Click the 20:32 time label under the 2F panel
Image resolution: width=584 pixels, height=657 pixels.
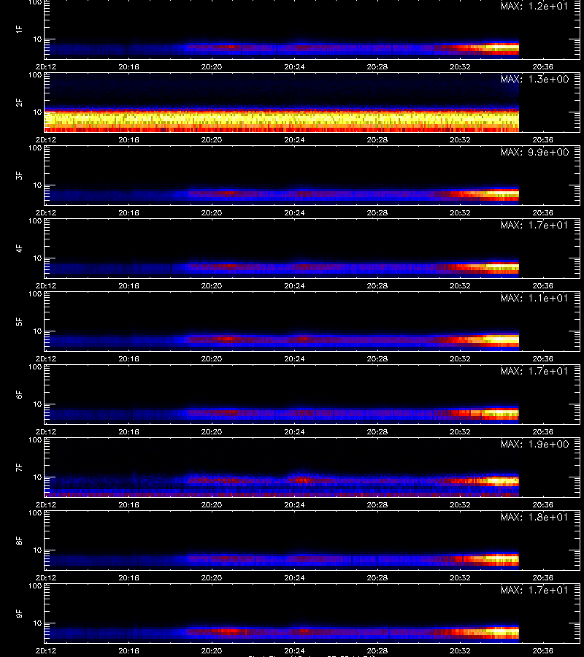point(460,139)
